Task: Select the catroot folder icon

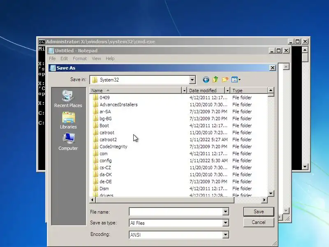Action: click(95, 133)
